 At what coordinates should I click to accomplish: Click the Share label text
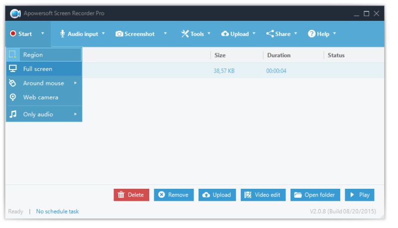click(x=283, y=34)
